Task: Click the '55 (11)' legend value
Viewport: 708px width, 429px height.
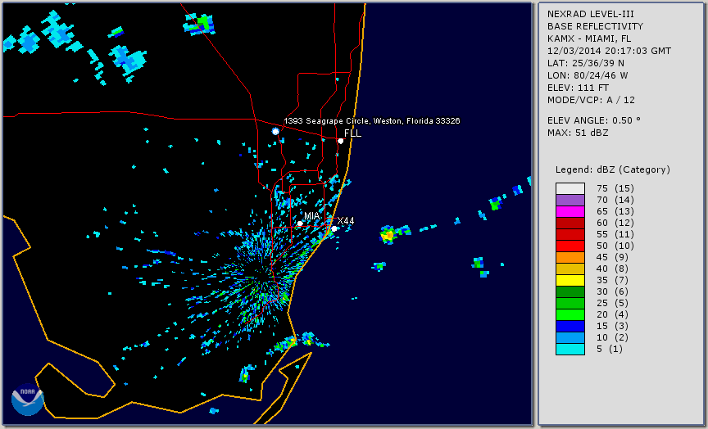Action: tap(615, 235)
